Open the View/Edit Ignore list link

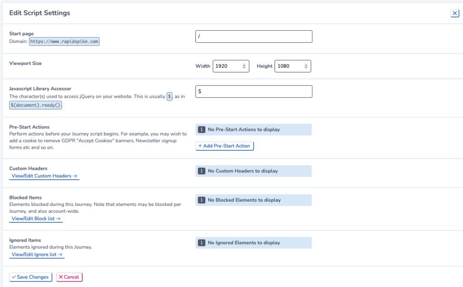pyautogui.click(x=37, y=254)
